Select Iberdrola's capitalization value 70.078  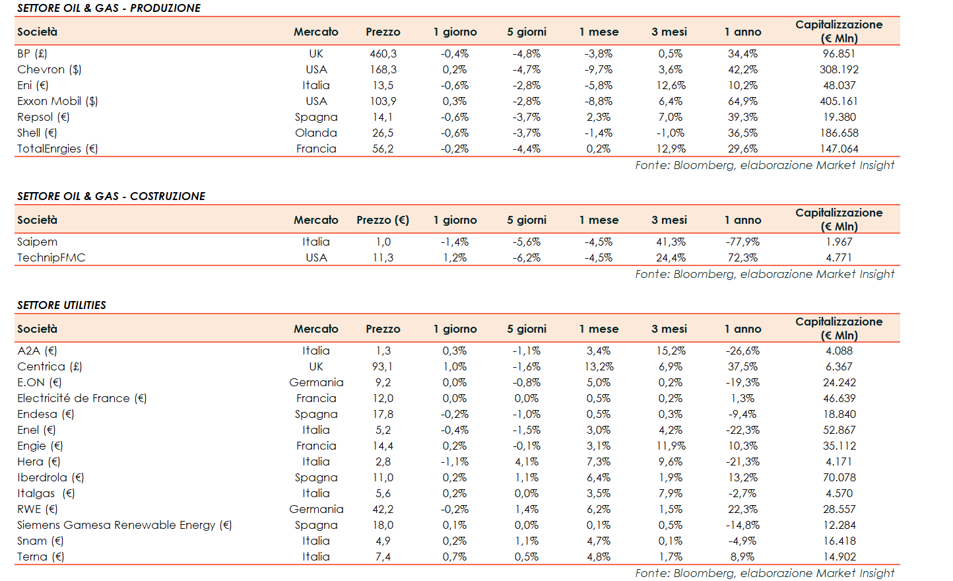point(839,477)
